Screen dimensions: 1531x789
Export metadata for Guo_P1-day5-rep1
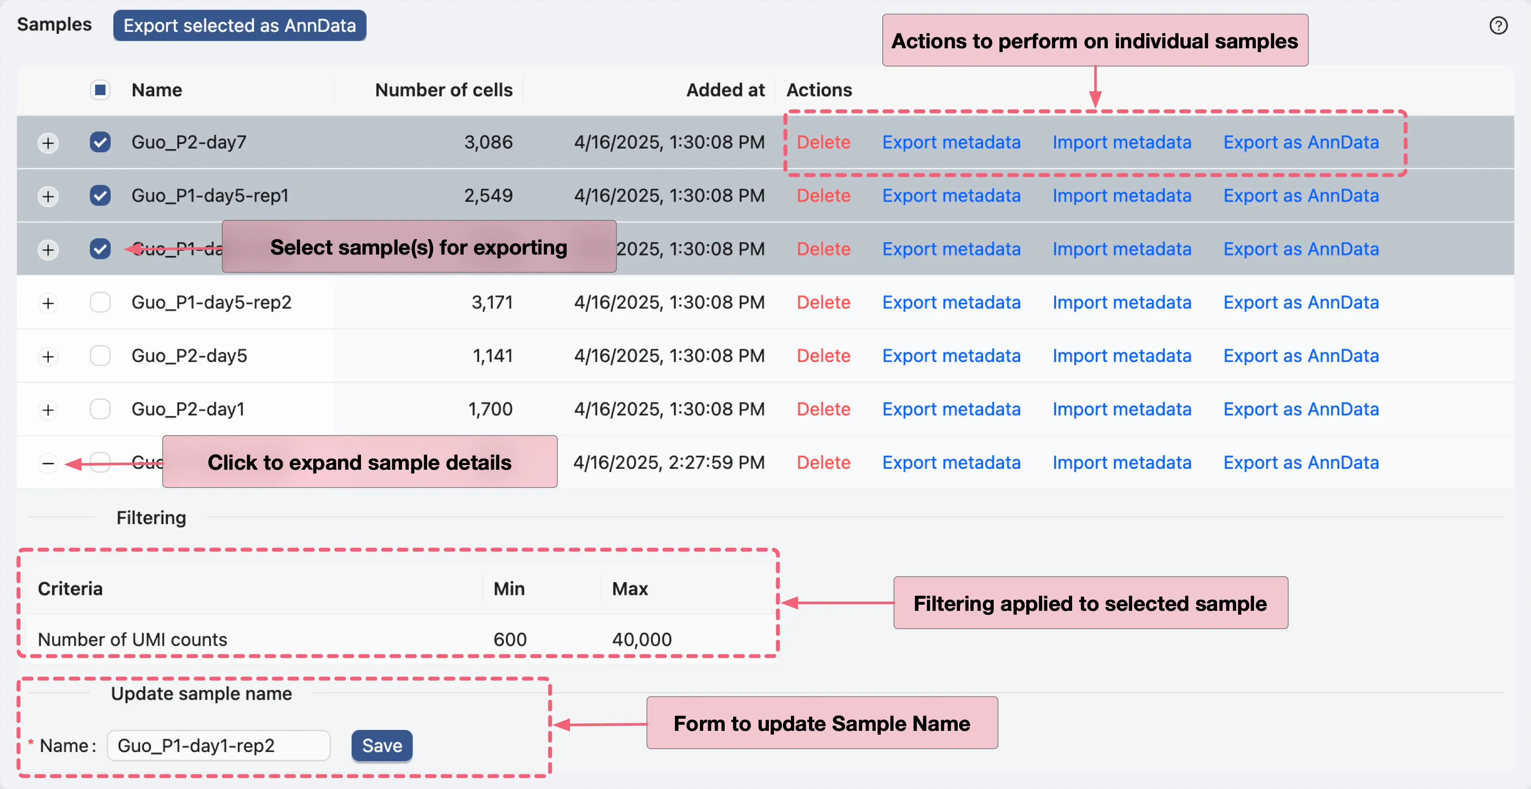[x=951, y=195]
